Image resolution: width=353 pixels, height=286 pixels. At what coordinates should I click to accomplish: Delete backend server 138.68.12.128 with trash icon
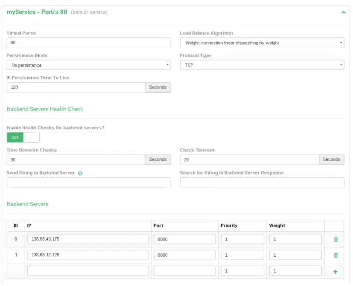tap(336, 255)
